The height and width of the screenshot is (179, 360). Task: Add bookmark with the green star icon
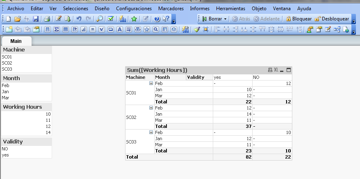(x=134, y=19)
